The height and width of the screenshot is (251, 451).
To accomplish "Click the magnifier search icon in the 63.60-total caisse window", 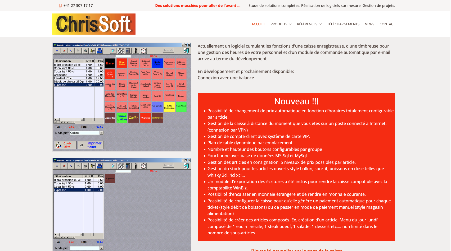I will [85, 51].
